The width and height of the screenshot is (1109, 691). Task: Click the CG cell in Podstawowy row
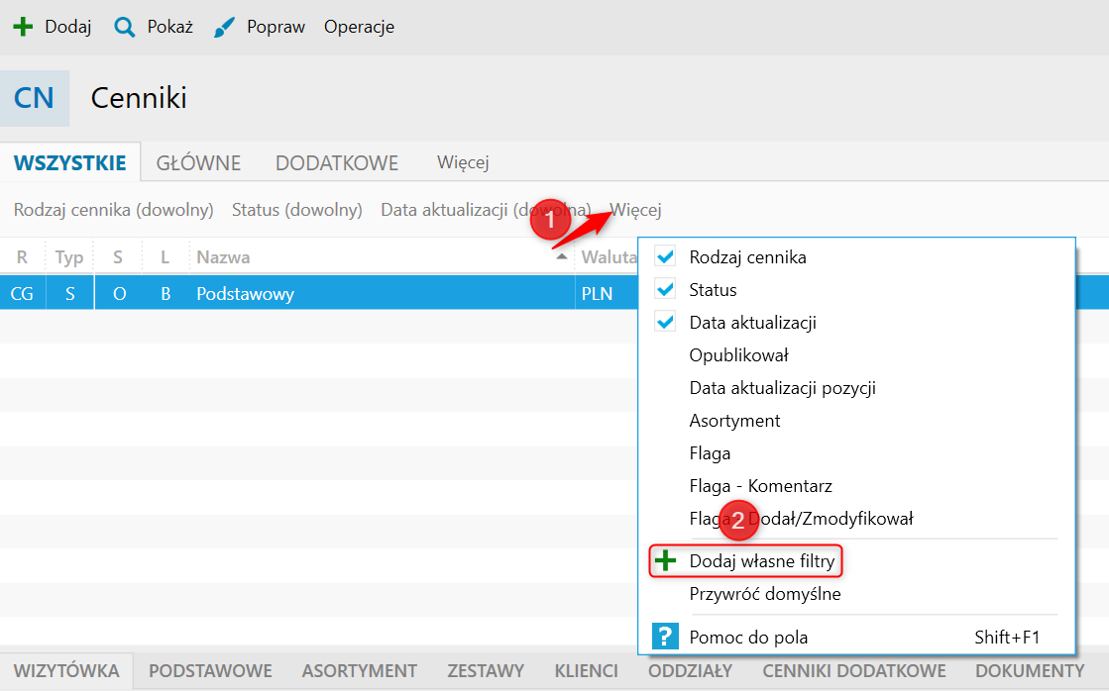(x=22, y=293)
